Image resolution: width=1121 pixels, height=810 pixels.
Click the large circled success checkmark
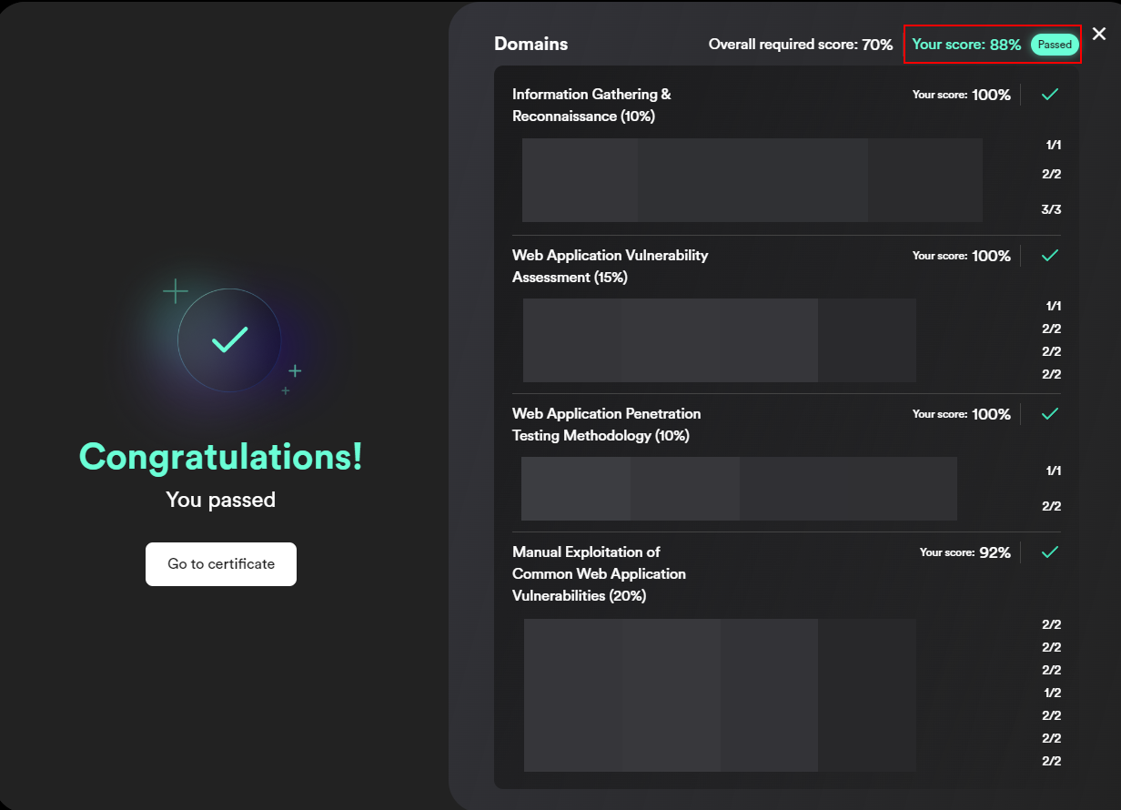click(x=229, y=340)
